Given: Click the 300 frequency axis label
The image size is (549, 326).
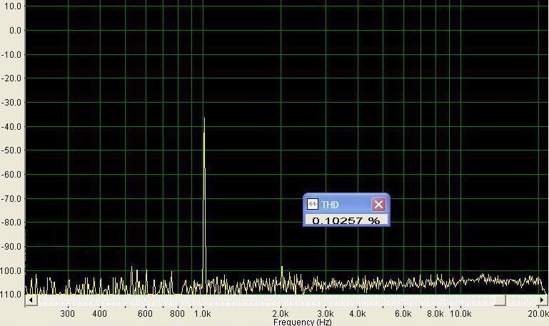Looking at the screenshot, I should (68, 314).
